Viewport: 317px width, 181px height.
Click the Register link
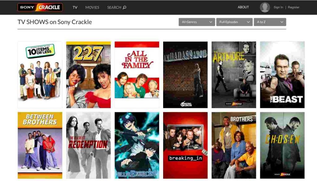(293, 7)
